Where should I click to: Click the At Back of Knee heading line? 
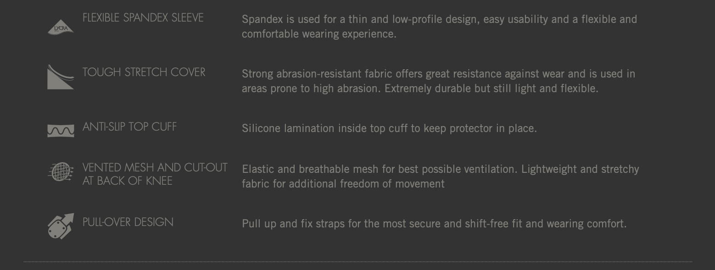128,181
